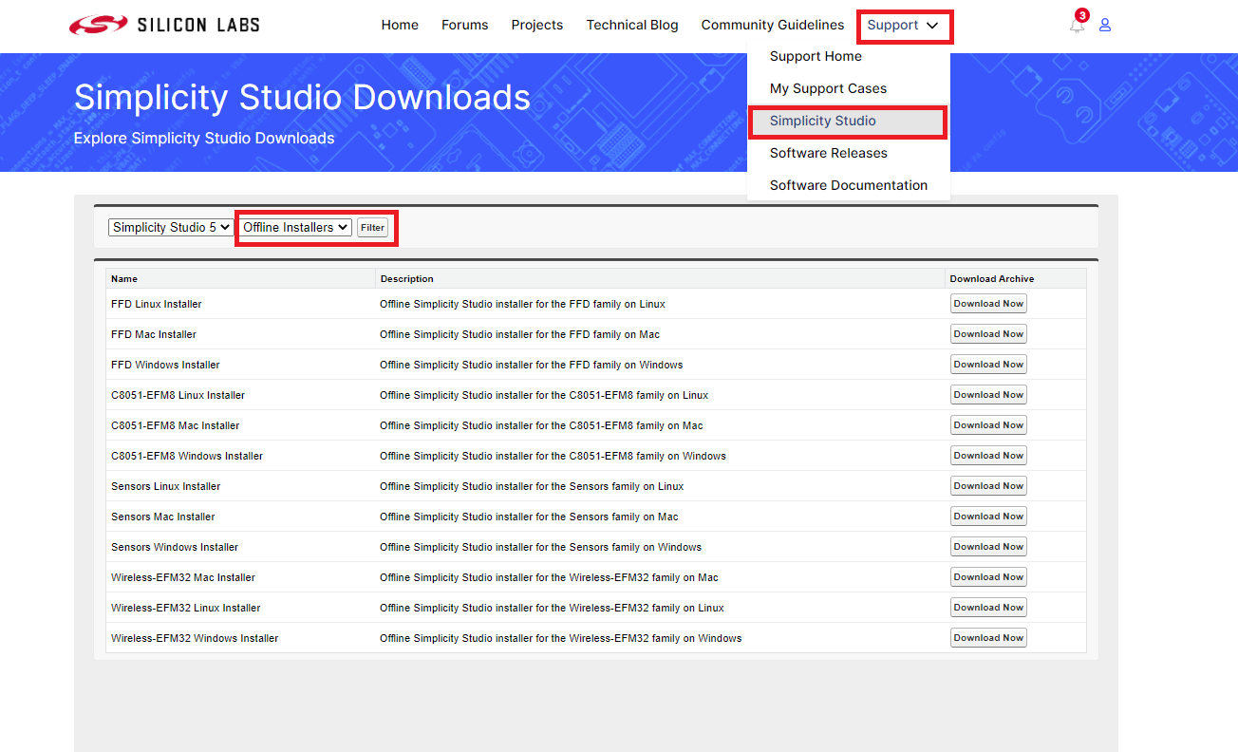Click the Sensors family on Mac description
This screenshot has height=752, width=1238.
[x=529, y=517]
